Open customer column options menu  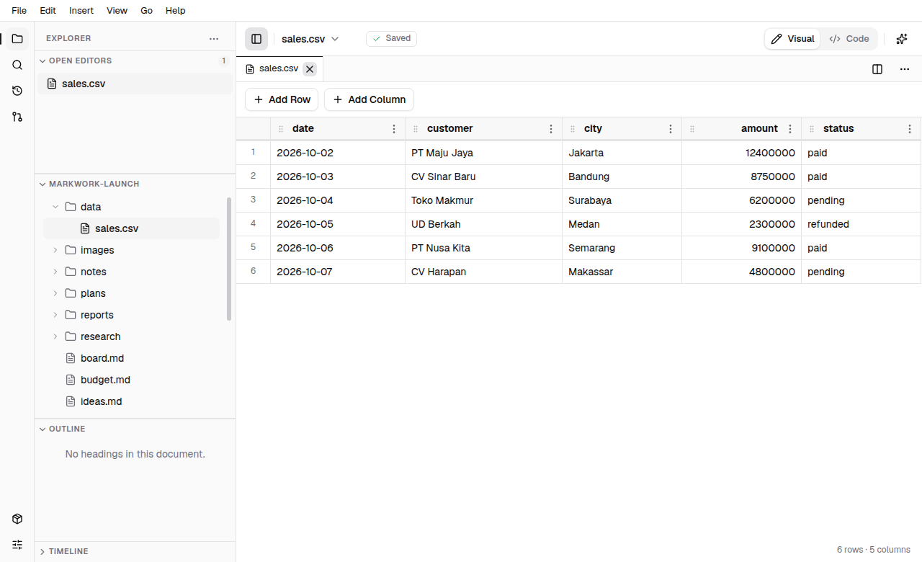(551, 129)
